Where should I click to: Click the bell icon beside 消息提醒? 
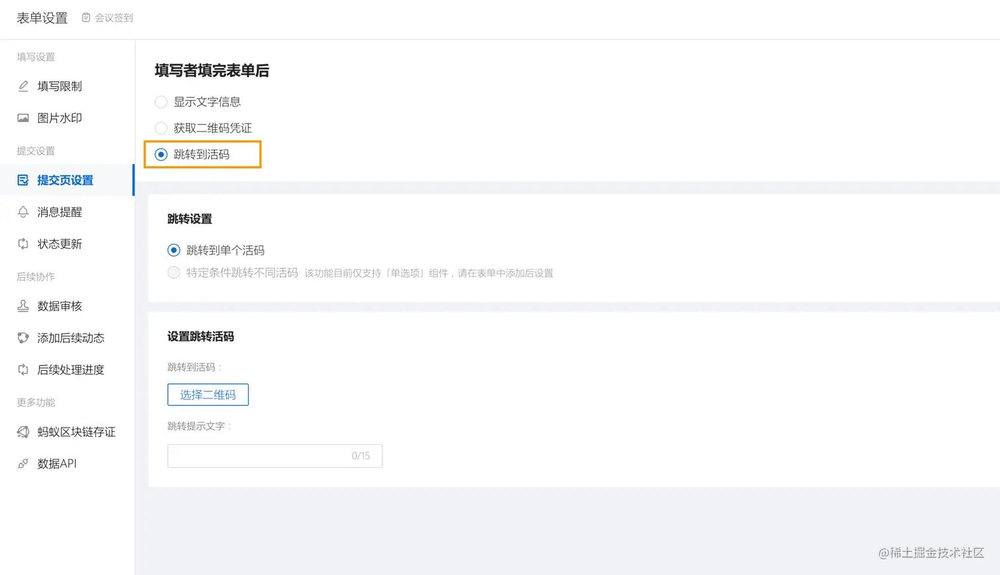click(x=23, y=211)
